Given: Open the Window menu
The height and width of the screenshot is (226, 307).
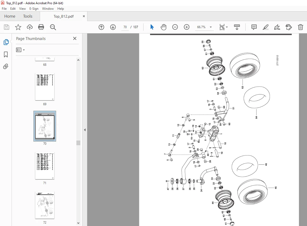Looking at the screenshot, I should click(x=48, y=9).
